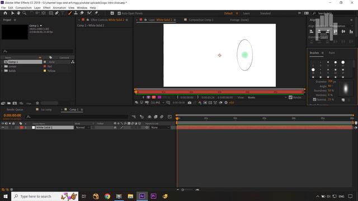Toggle the Render checkbox in Layer panel
358x201 pixels.
[290, 98]
